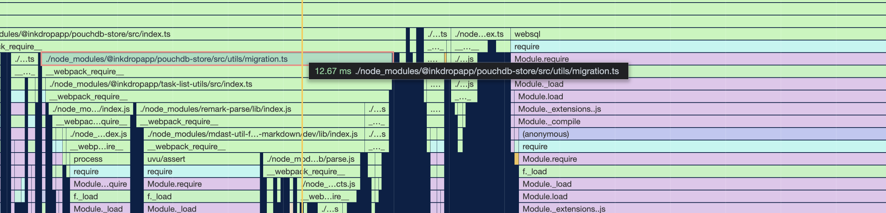The height and width of the screenshot is (213, 886).
Task: Select the /node_…cts.js frame
Action: coord(329,184)
